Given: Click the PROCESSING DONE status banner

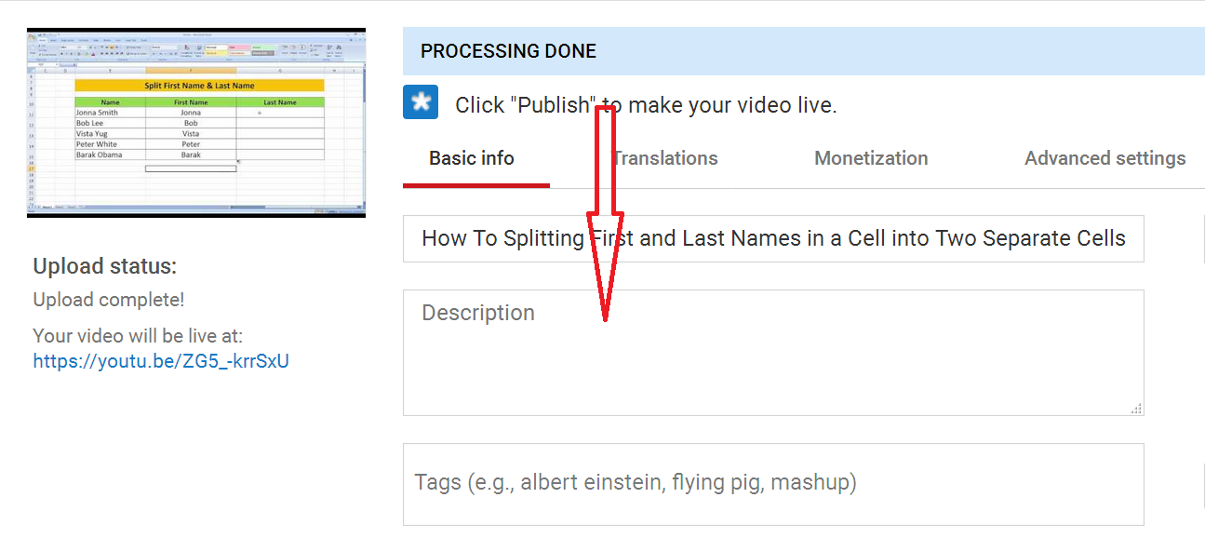Looking at the screenshot, I should pos(800,51).
